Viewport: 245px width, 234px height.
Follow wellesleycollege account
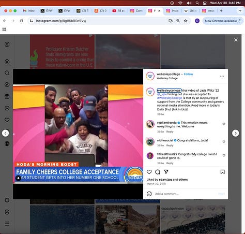tap(188, 74)
